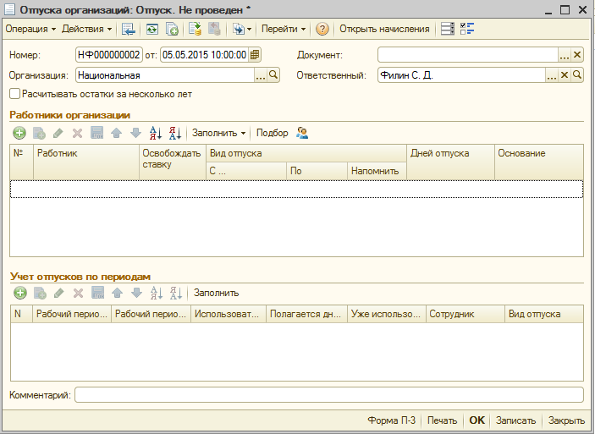Click the Напомнить column header
This screenshot has height=434, width=595.
377,171
